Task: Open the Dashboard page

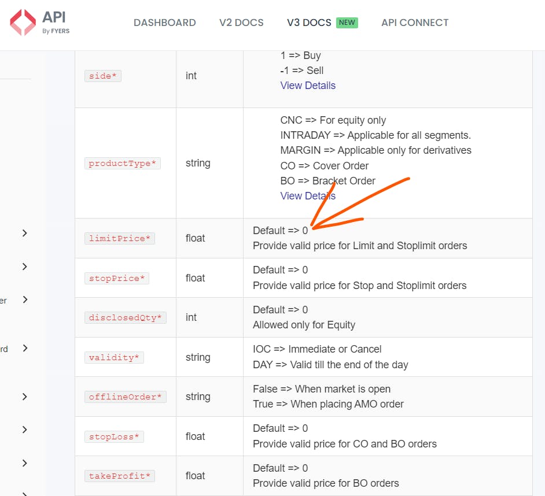Action: pos(164,23)
